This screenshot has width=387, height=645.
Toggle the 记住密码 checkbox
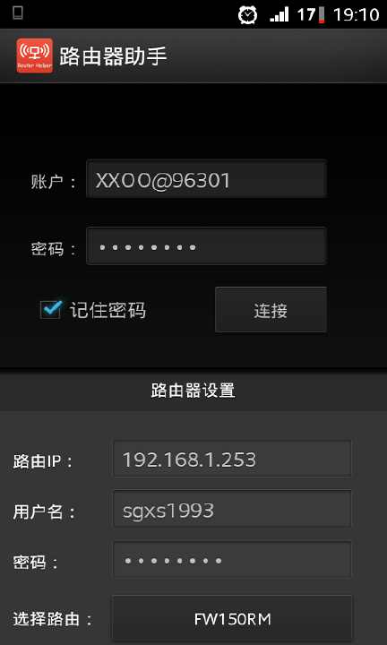pyautogui.click(x=51, y=309)
